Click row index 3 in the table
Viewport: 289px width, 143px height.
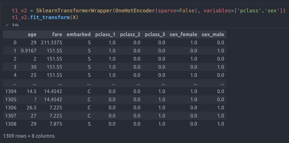(15, 67)
